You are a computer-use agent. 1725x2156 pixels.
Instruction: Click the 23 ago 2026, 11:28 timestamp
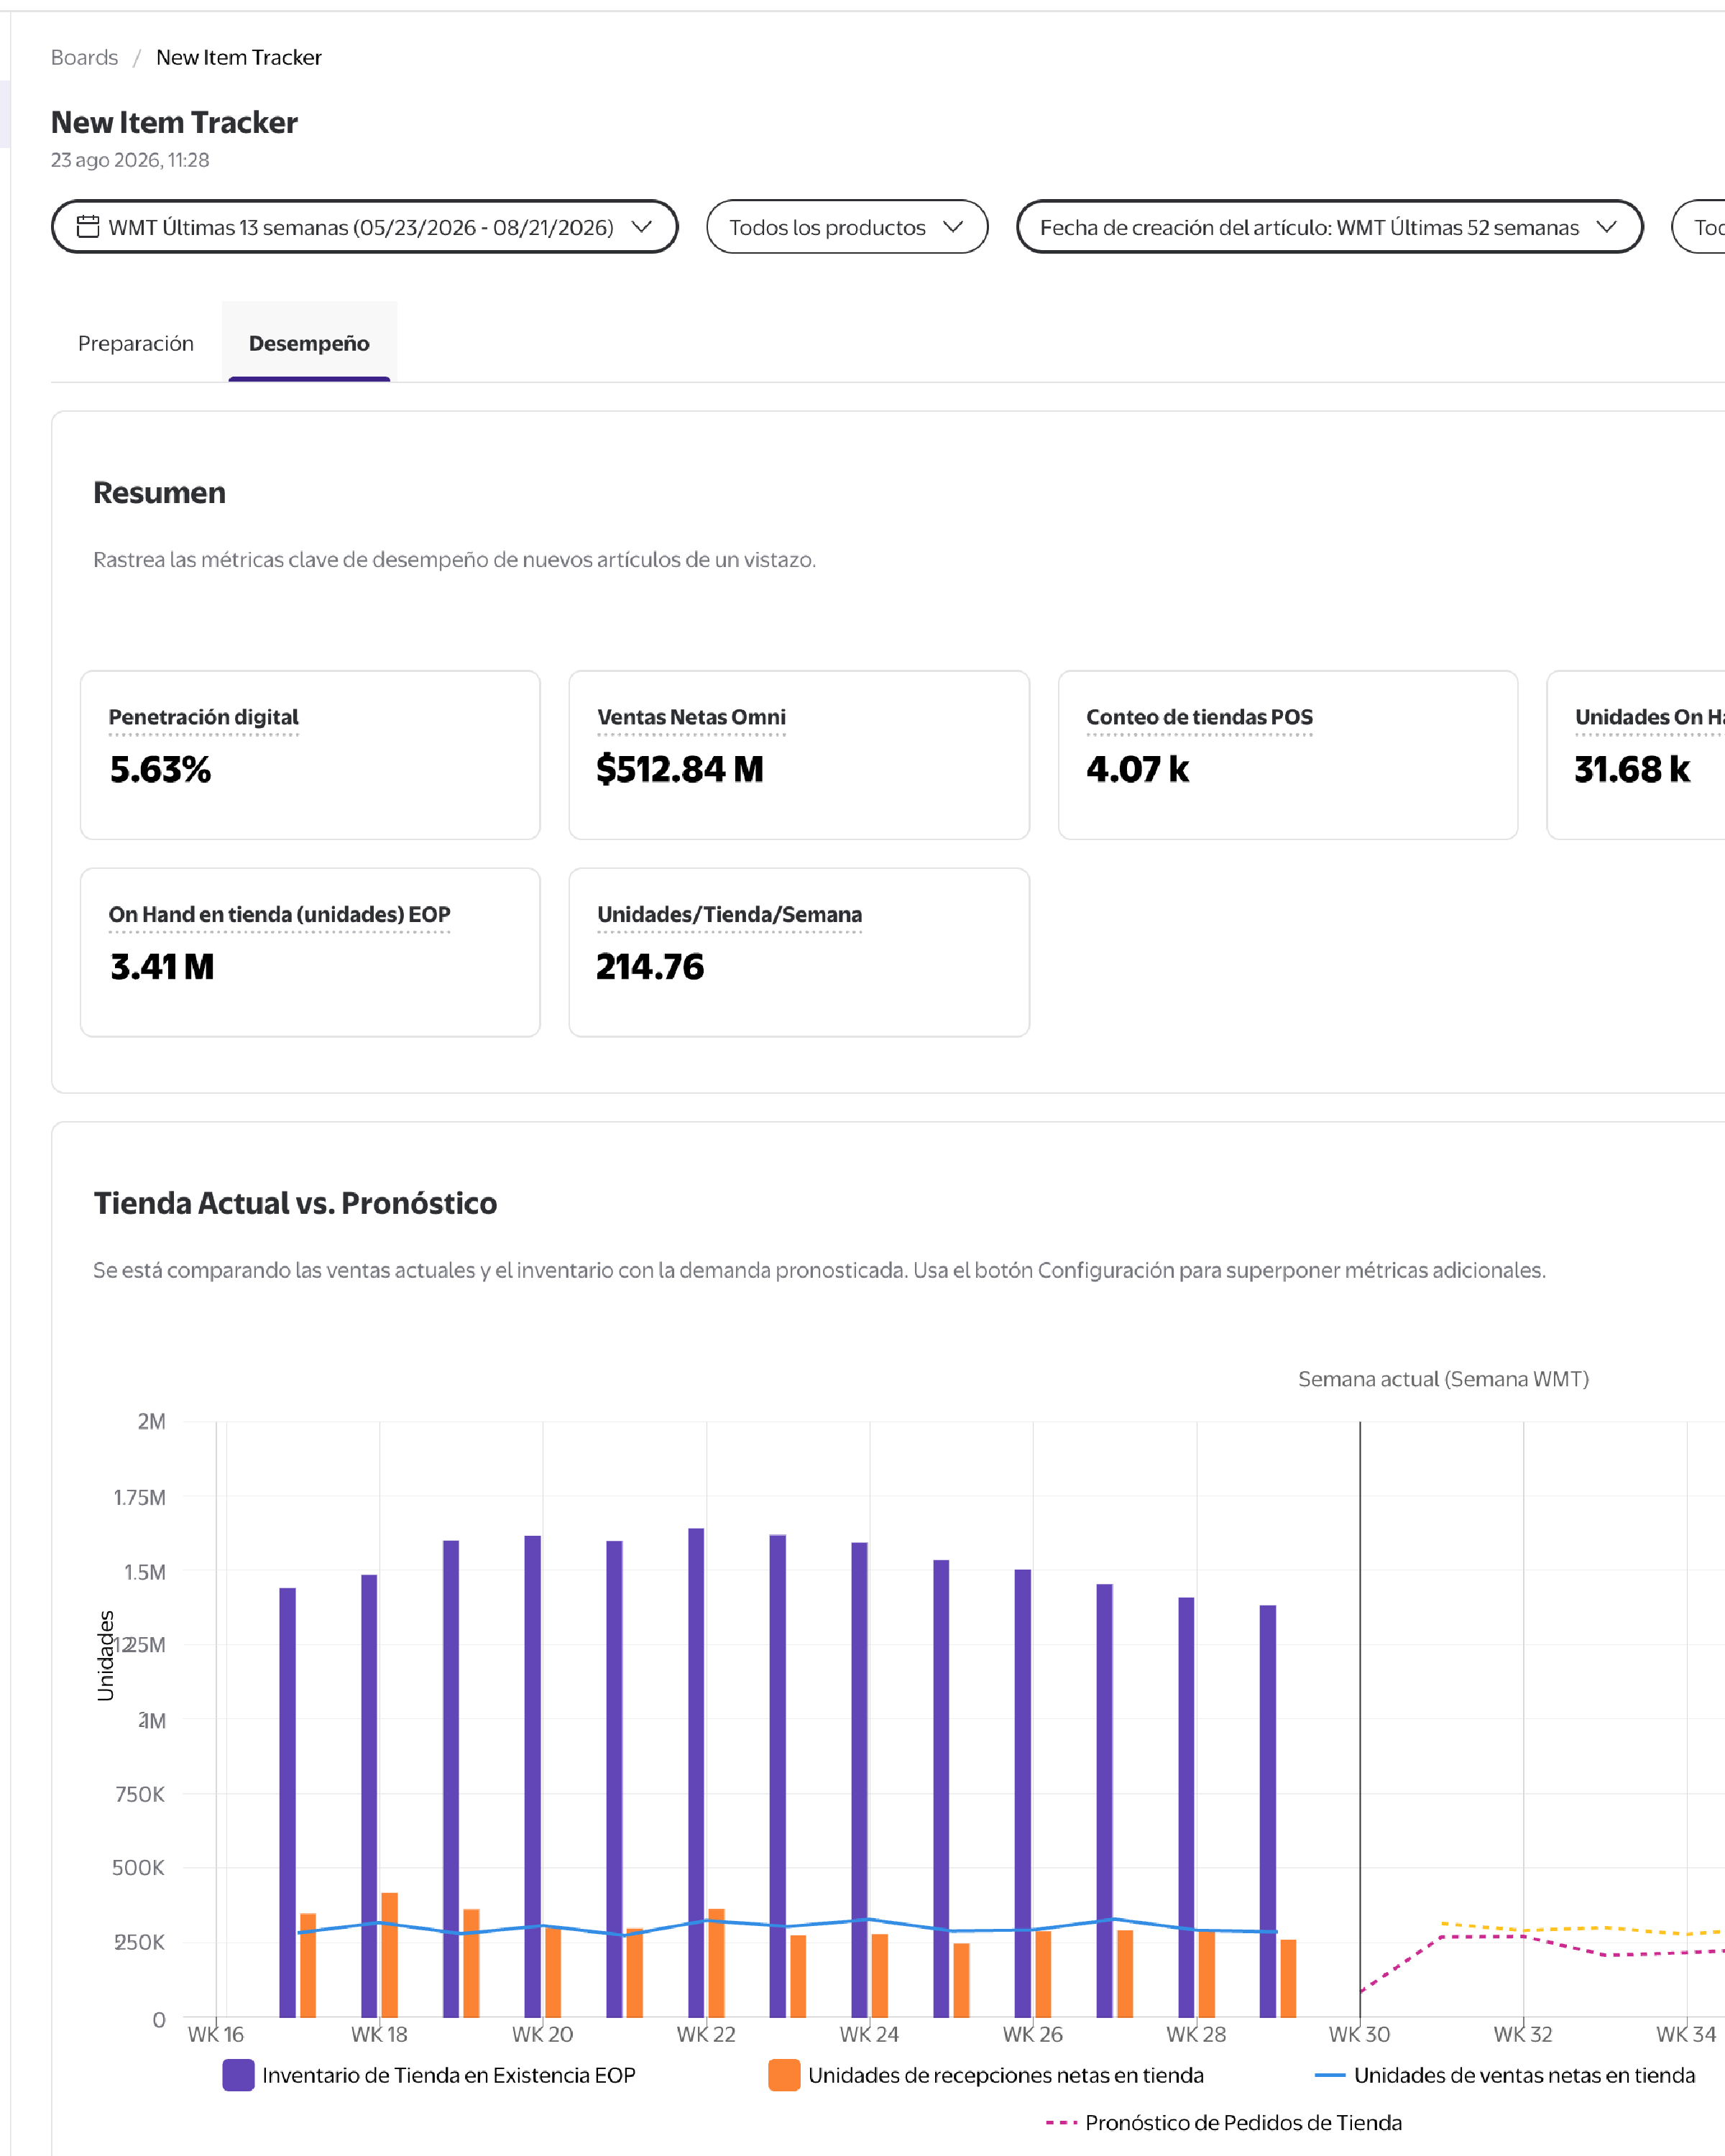click(130, 160)
